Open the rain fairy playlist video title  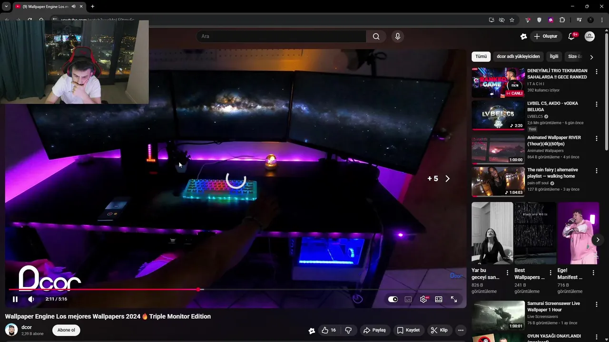[x=552, y=173]
